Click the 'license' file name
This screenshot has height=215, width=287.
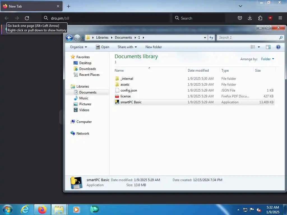[126, 96]
